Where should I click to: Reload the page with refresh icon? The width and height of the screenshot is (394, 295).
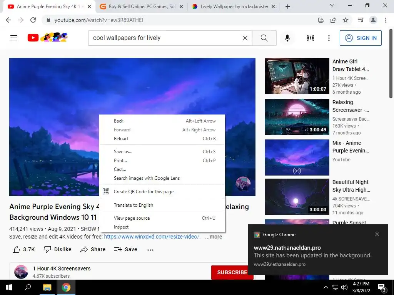(33, 20)
